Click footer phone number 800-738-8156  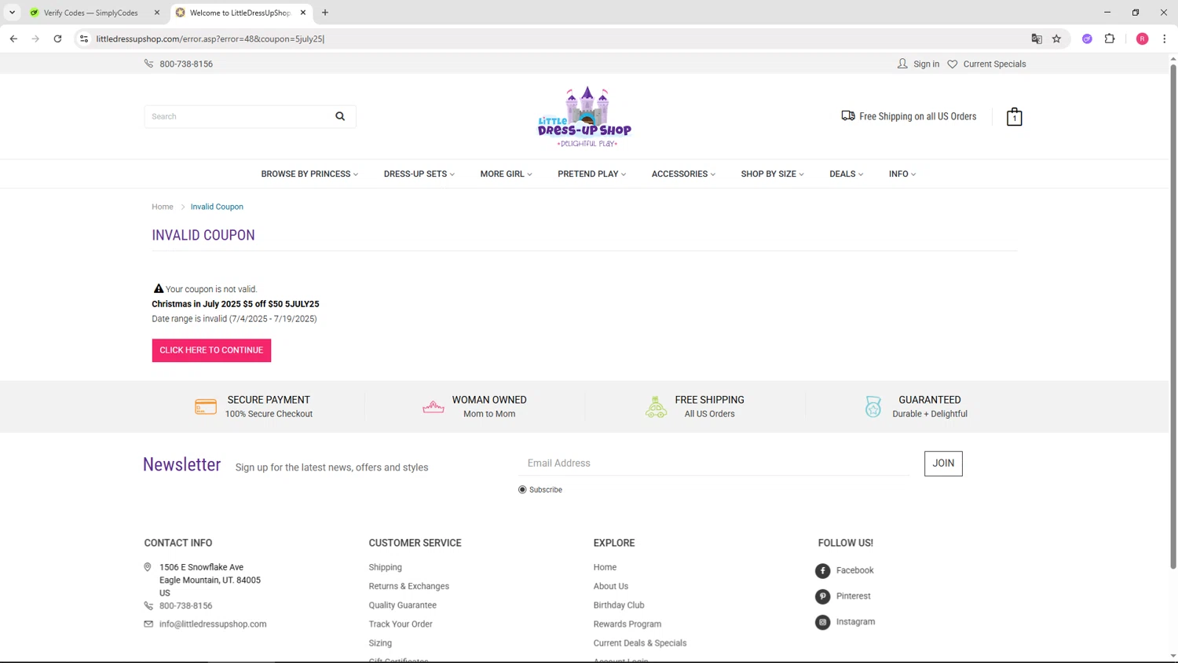185,606
